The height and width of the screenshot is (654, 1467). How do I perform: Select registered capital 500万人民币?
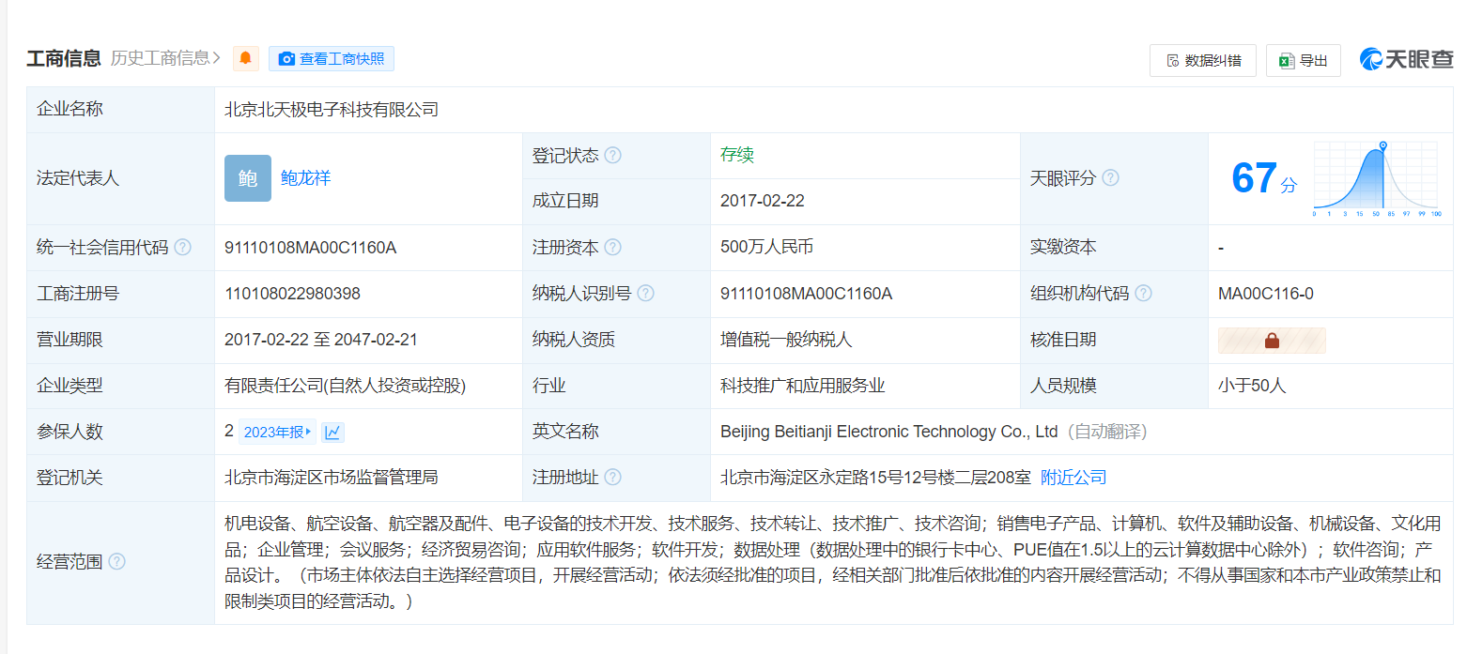point(766,248)
